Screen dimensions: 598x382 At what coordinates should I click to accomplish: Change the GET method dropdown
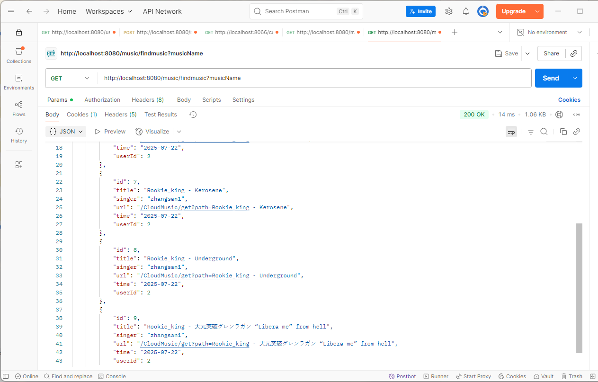point(71,78)
